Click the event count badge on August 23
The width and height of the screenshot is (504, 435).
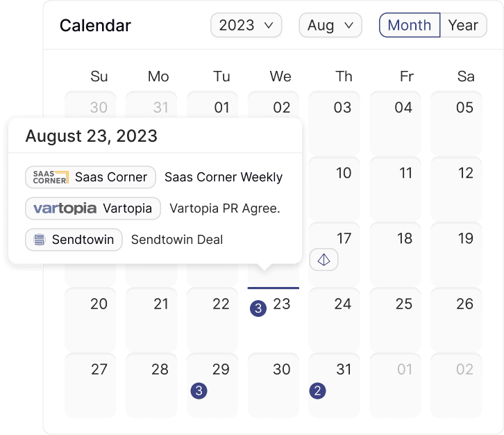258,309
